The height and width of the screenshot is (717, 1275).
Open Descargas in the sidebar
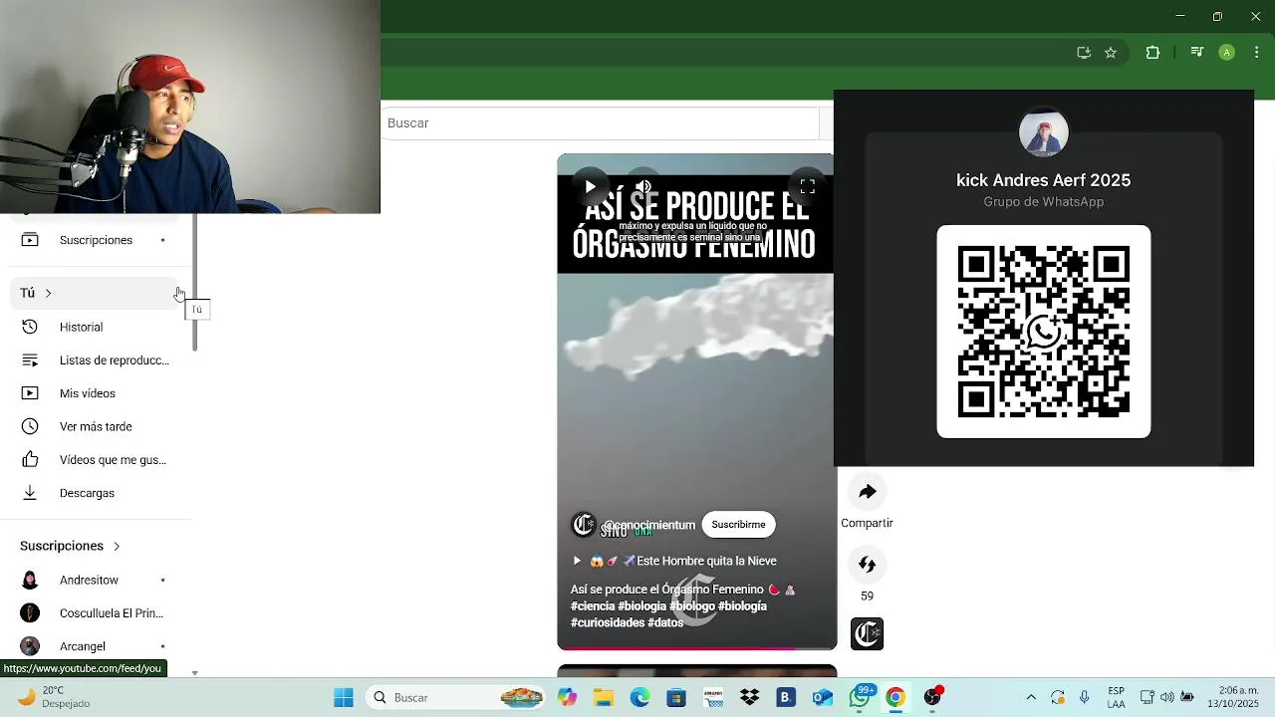[96, 493]
